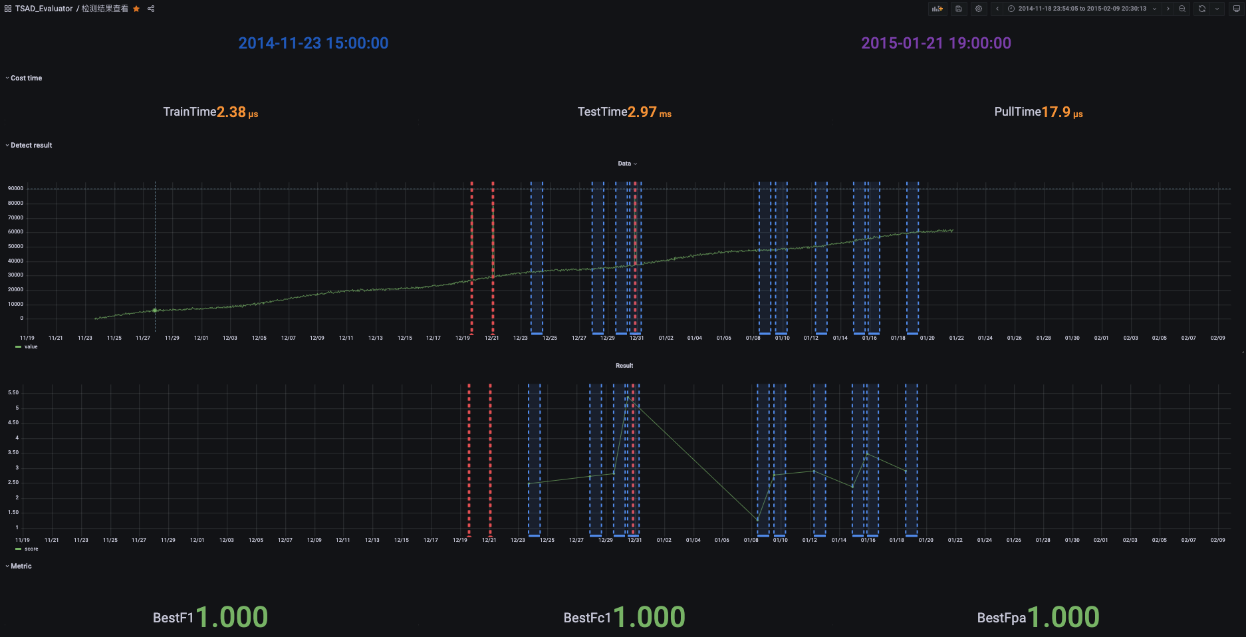Cycle view mode with monitor icon

tap(1236, 9)
